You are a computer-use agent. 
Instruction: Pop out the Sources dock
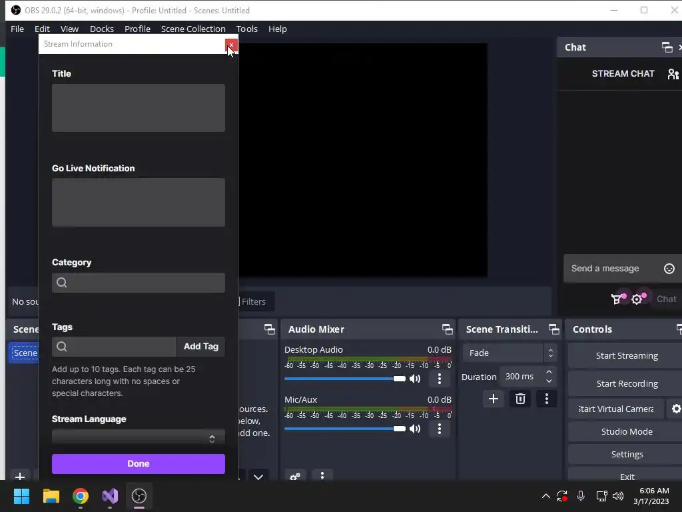(270, 329)
